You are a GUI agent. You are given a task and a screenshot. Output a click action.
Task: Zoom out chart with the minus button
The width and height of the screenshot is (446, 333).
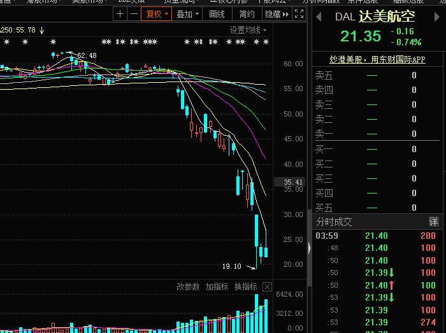point(134,14)
